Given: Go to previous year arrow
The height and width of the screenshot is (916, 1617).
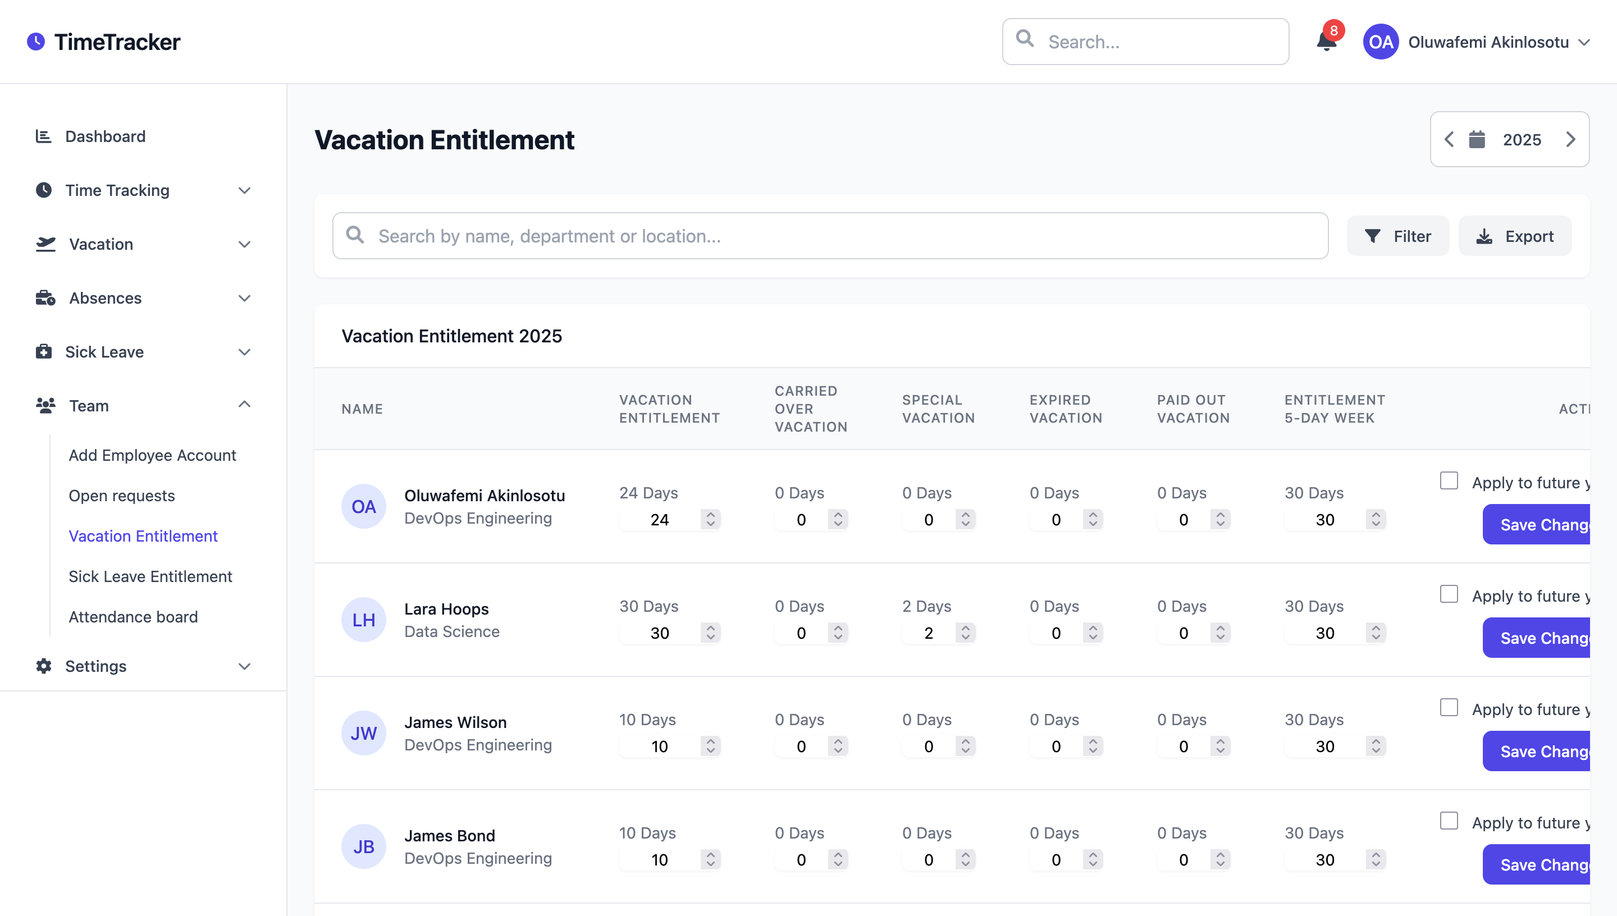Looking at the screenshot, I should tap(1449, 139).
